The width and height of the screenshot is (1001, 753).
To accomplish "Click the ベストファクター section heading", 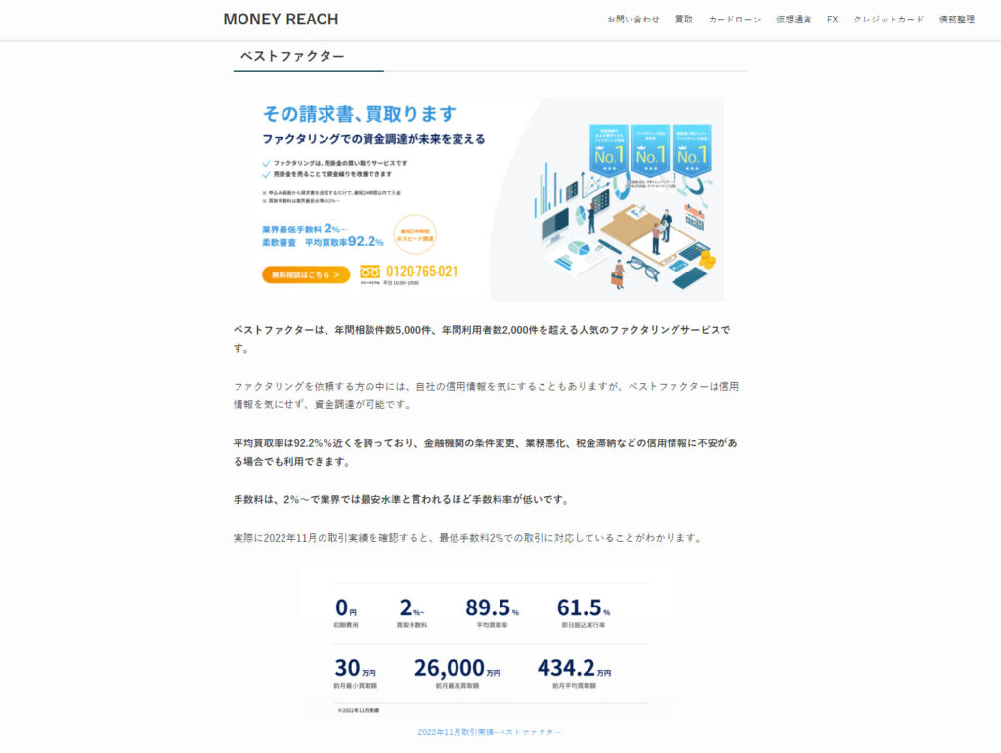I will [x=292, y=56].
